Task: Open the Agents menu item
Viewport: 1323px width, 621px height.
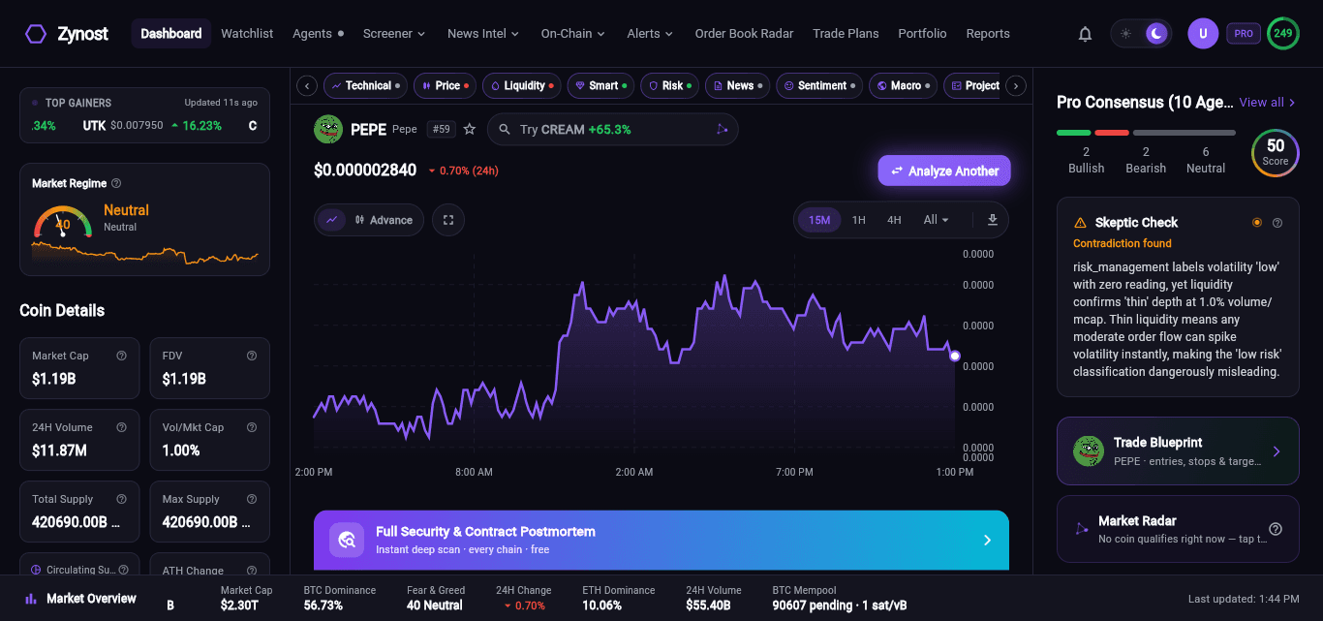Action: pos(318,34)
